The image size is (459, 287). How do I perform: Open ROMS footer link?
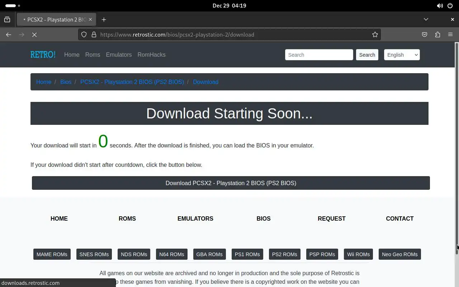tap(127, 218)
